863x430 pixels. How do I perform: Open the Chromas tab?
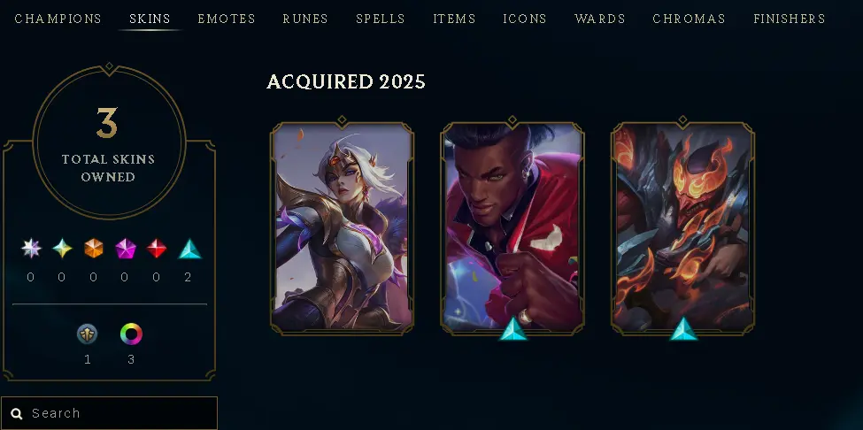pos(689,19)
